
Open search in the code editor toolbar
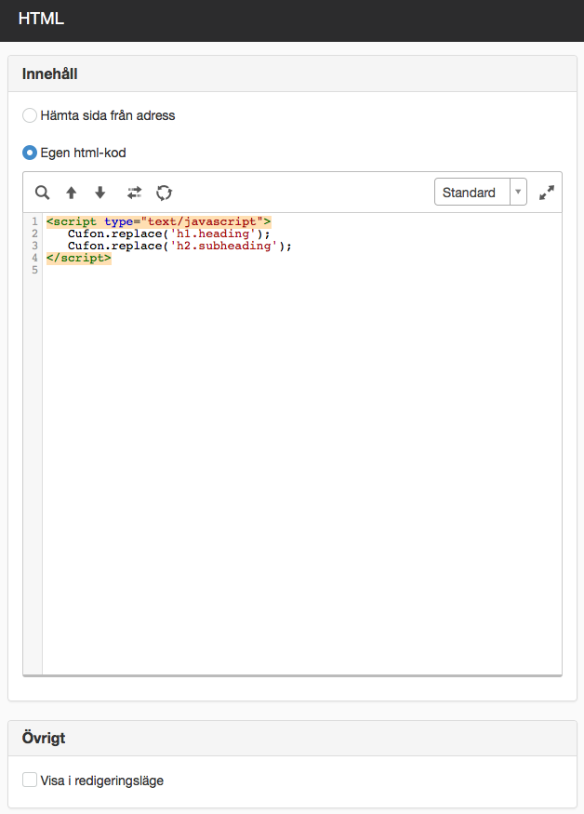pyautogui.click(x=42, y=193)
